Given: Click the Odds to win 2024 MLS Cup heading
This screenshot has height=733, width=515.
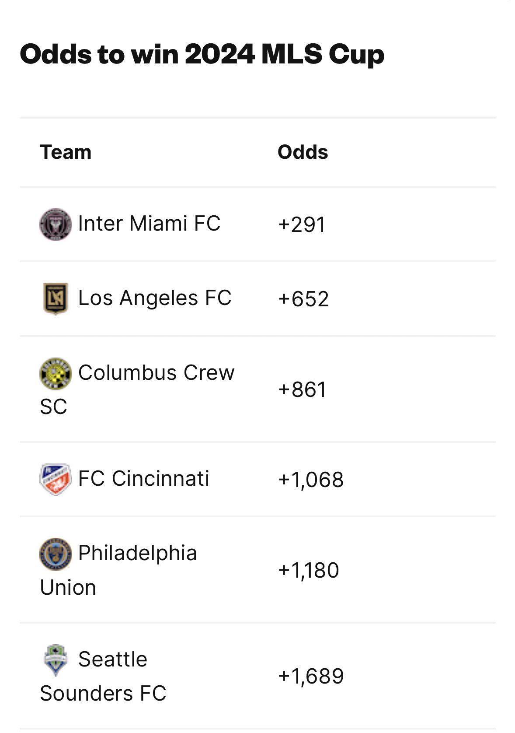Looking at the screenshot, I should pyautogui.click(x=202, y=55).
